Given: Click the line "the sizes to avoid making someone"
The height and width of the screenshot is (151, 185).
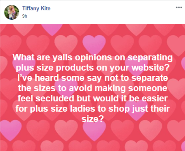Looking at the screenshot, I should click(x=93, y=88).
